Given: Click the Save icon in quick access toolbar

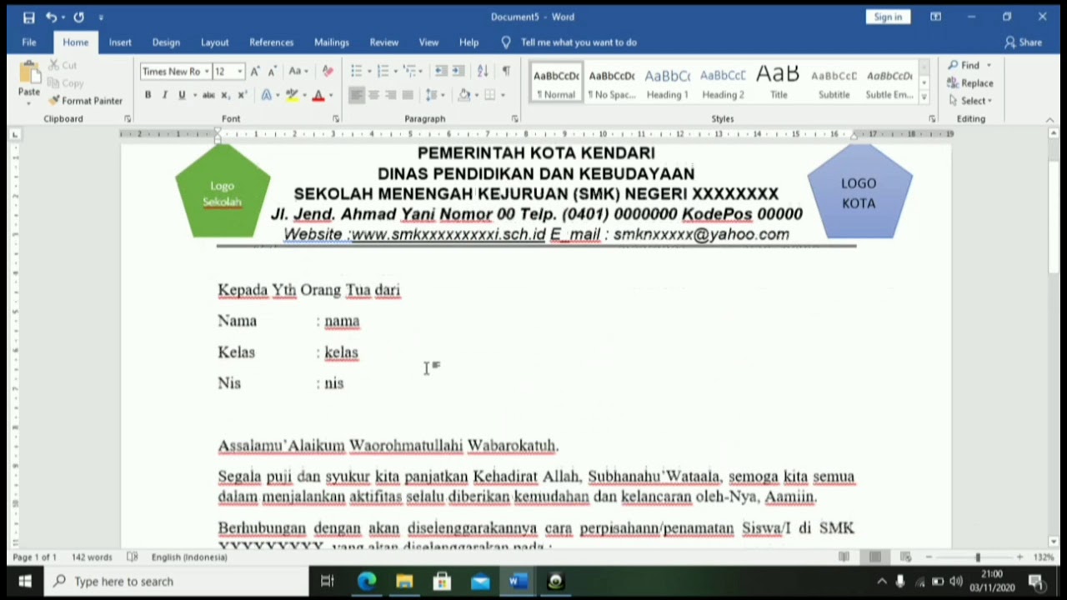Looking at the screenshot, I should 29,17.
